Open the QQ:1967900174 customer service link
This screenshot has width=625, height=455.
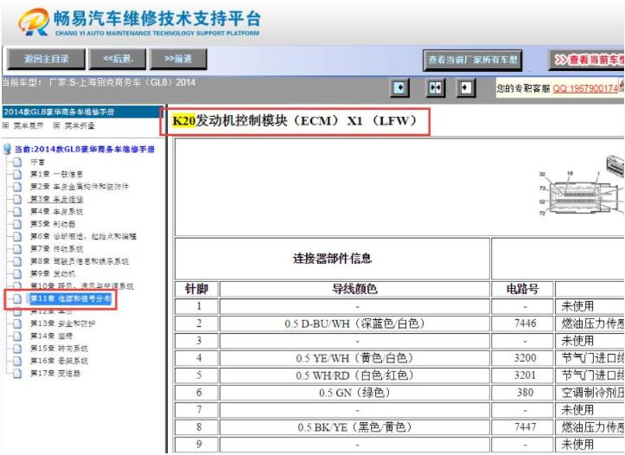(585, 88)
